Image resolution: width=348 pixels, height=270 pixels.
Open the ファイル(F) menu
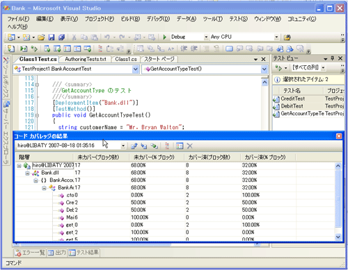[18, 19]
